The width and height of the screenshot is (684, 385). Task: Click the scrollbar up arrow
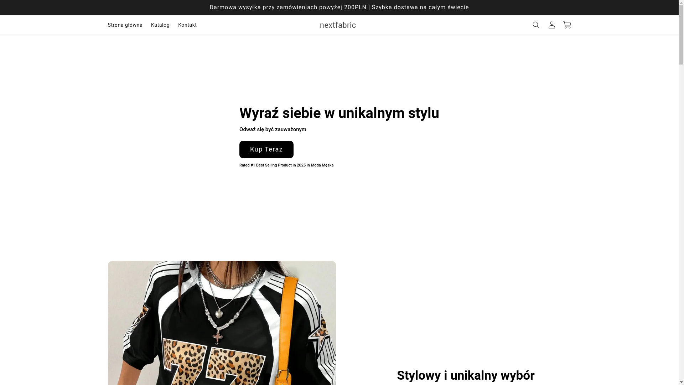(681, 3)
